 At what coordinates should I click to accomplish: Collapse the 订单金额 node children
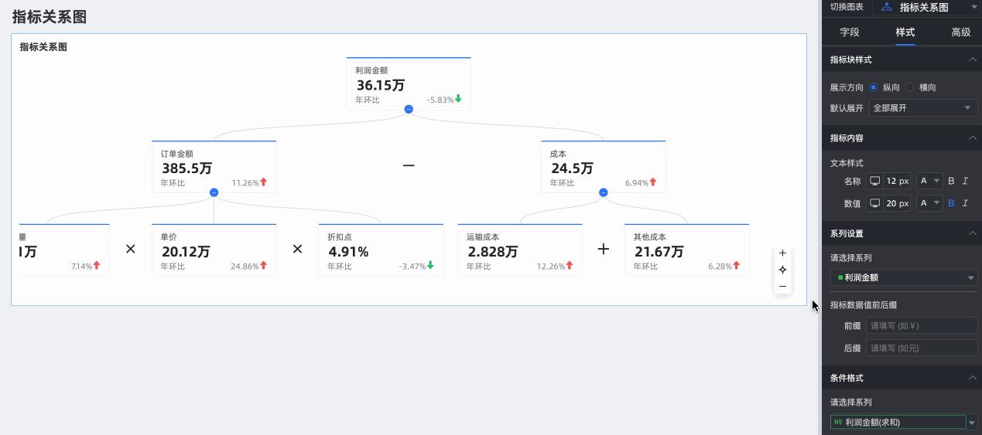point(214,192)
